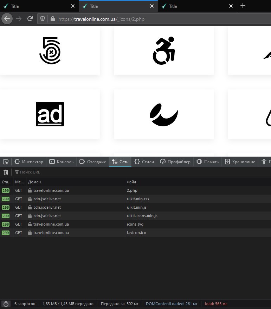Select the uikit-icons.min.js request row

pos(135,216)
